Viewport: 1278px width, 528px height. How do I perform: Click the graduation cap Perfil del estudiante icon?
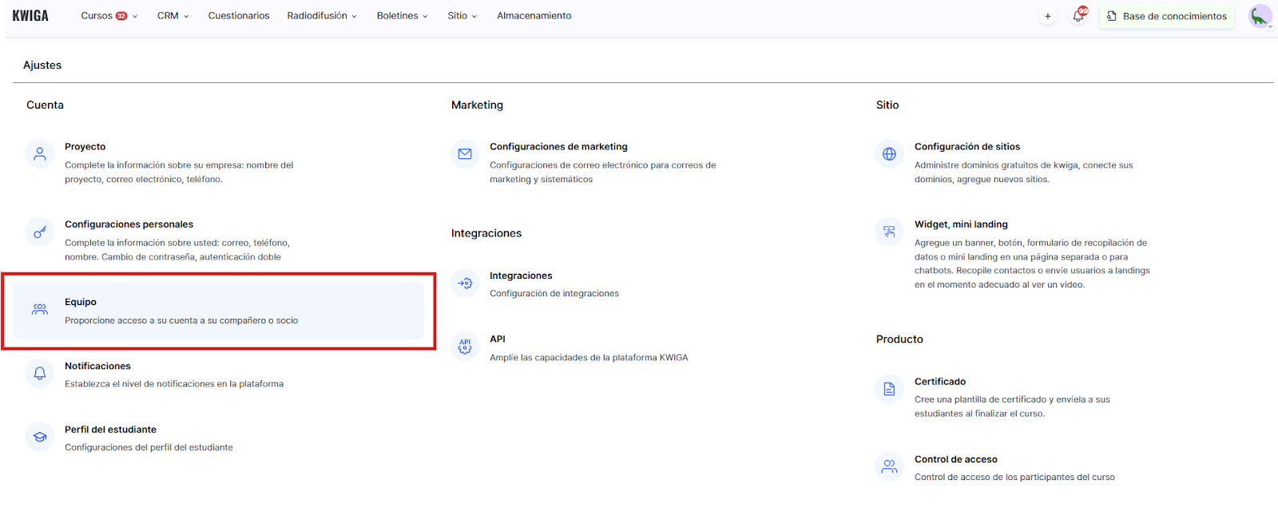(x=39, y=437)
